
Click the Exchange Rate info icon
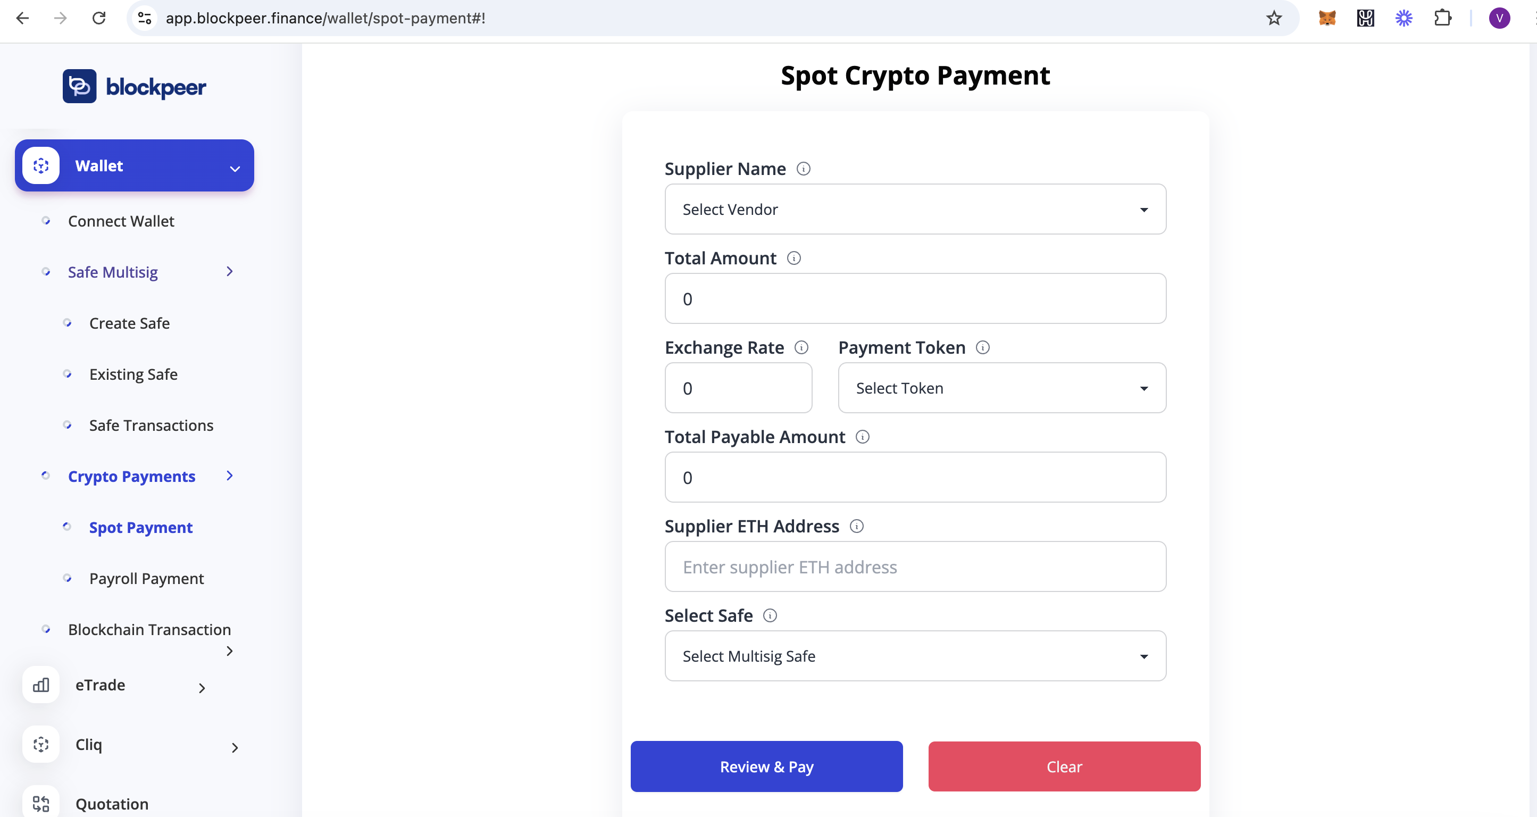coord(801,347)
